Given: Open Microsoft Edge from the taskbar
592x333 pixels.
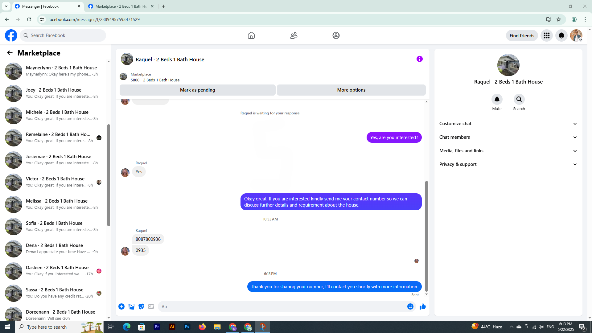Looking at the screenshot, I should [127, 327].
